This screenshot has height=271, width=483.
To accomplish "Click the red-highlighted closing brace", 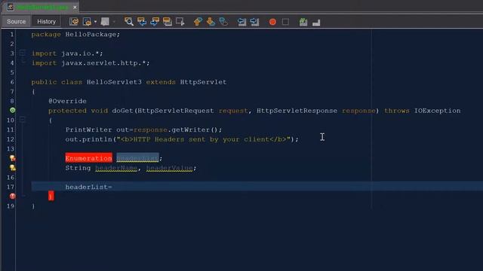I will [51, 196].
